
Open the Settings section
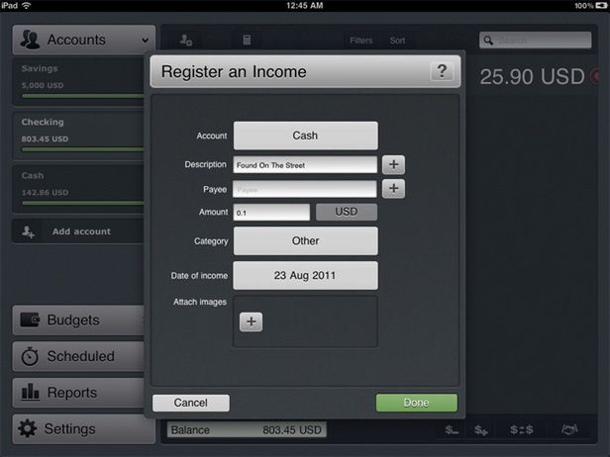(83, 428)
